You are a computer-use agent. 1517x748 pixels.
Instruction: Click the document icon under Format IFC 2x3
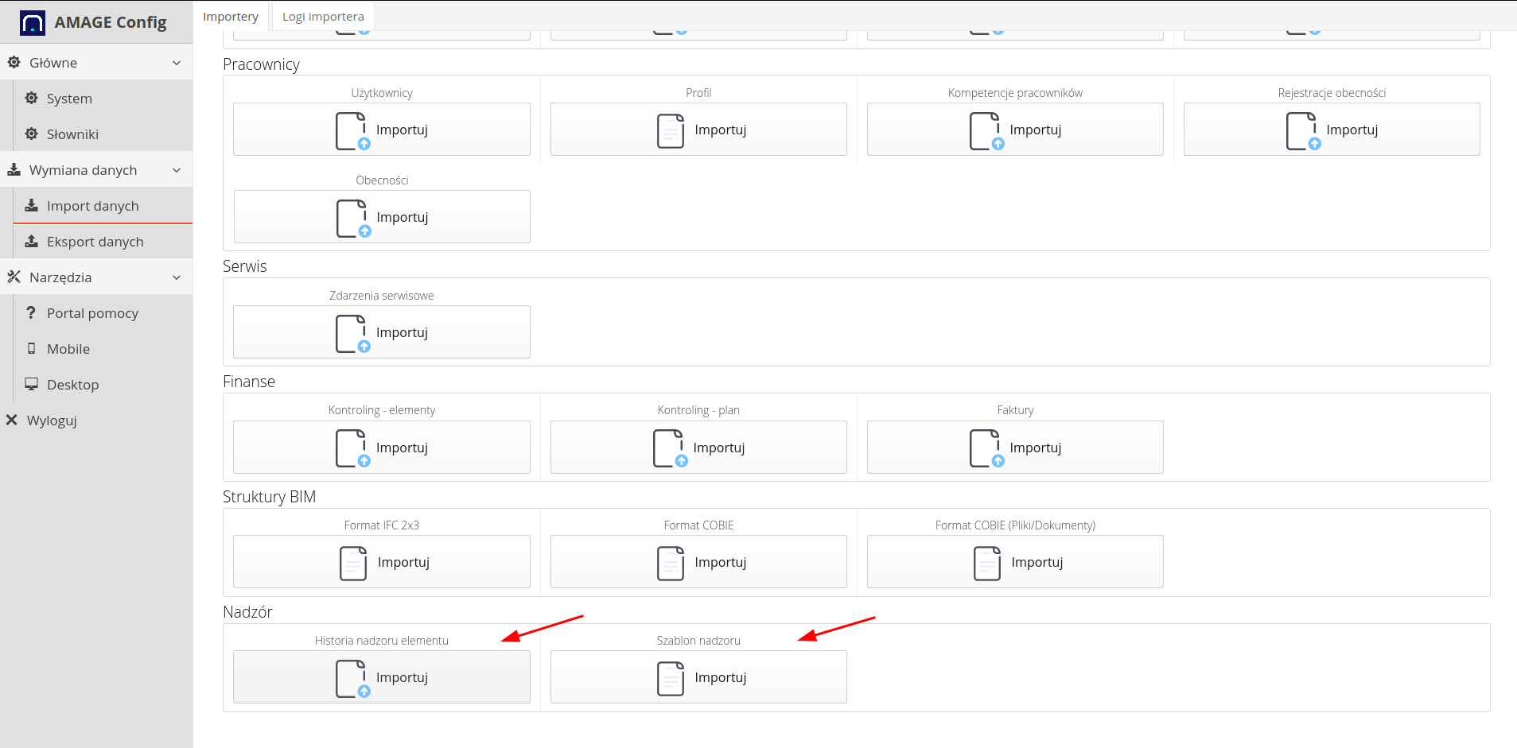click(x=353, y=563)
